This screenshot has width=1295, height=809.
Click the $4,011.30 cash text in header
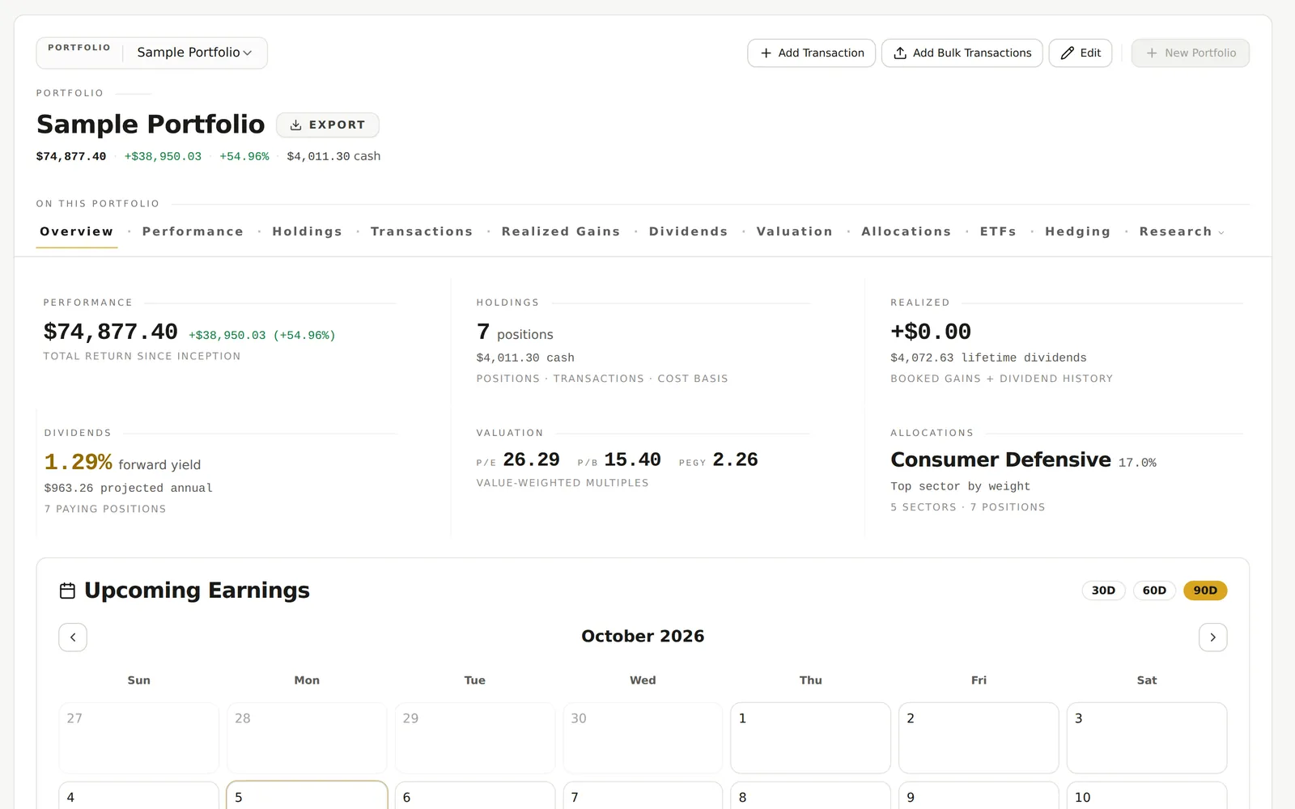tap(333, 156)
